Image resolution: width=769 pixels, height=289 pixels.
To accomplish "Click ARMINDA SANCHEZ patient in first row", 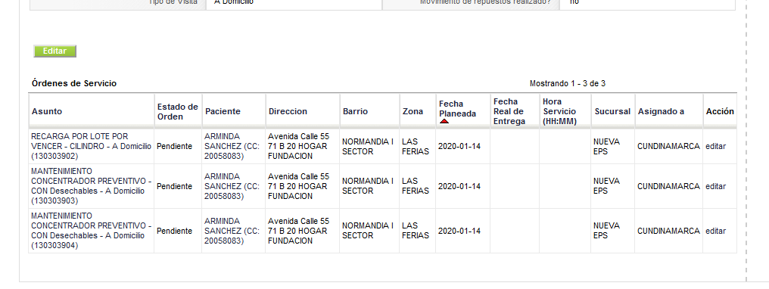I will [232, 146].
